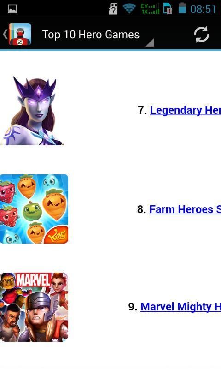Tap the refresh icon in the action bar
221x369 pixels.
[x=201, y=35]
